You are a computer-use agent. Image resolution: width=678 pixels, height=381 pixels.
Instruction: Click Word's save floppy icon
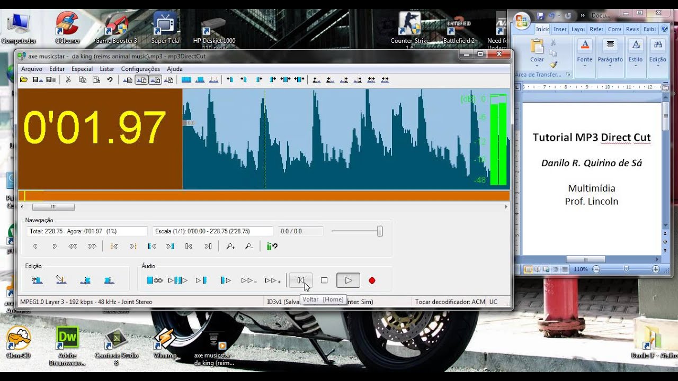(x=540, y=16)
